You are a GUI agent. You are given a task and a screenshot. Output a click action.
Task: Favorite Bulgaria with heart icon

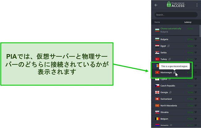tap(196, 39)
